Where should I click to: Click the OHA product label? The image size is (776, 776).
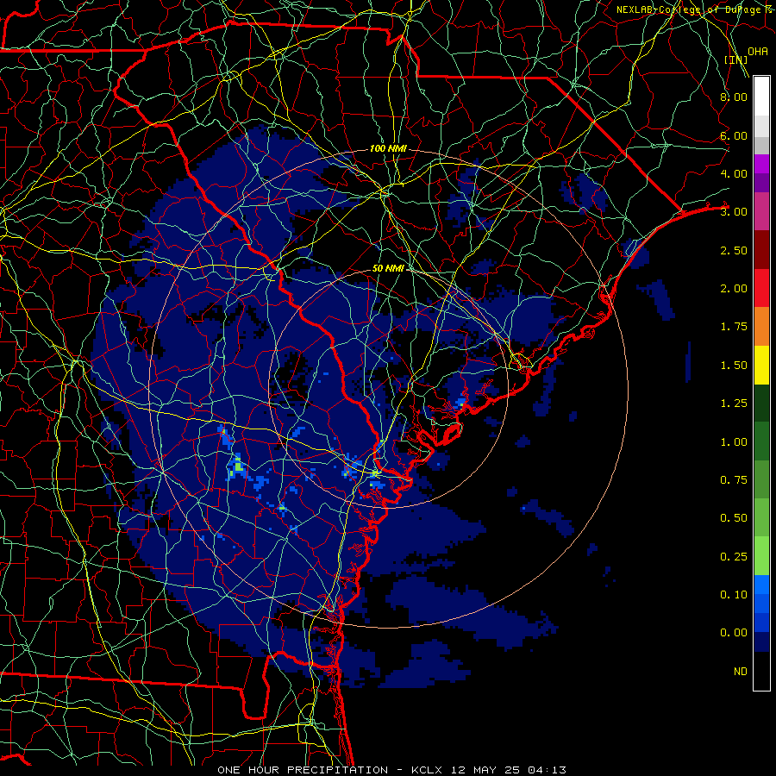coord(758,52)
